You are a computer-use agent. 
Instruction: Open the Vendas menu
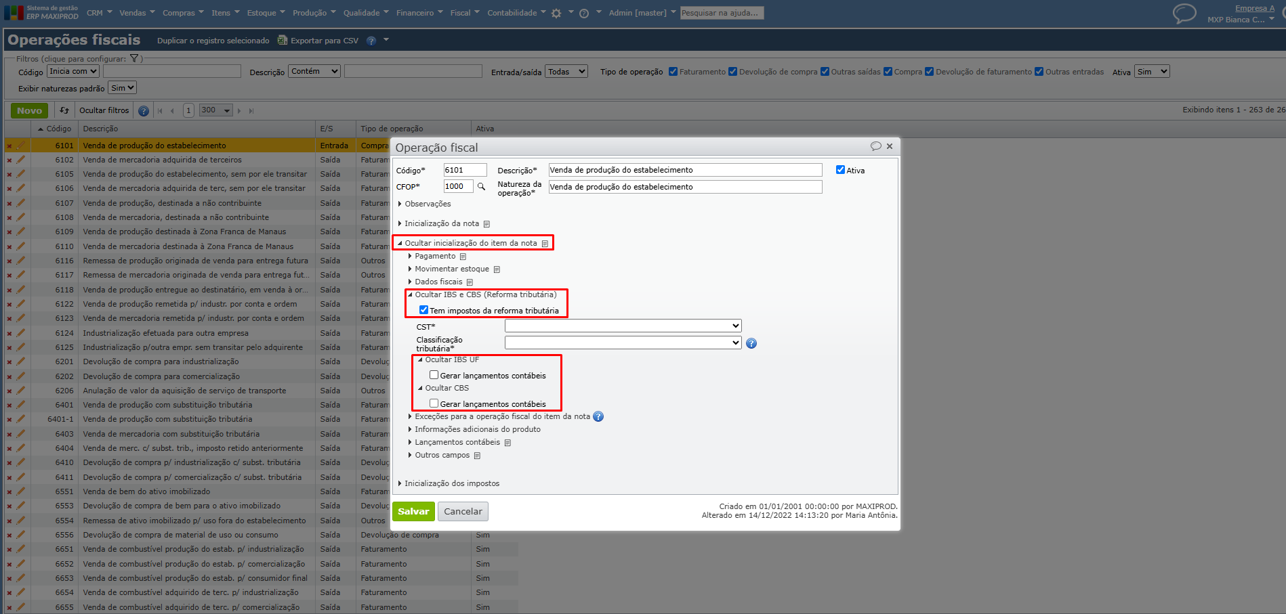click(x=137, y=13)
